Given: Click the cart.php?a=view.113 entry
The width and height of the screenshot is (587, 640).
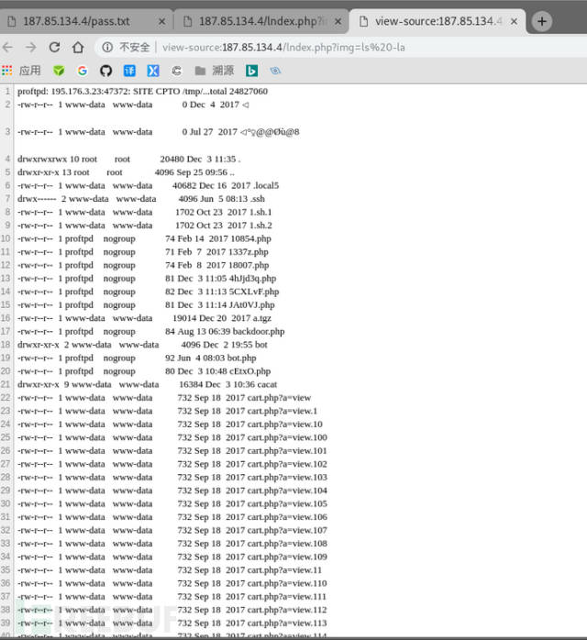Looking at the screenshot, I should click(287, 623).
